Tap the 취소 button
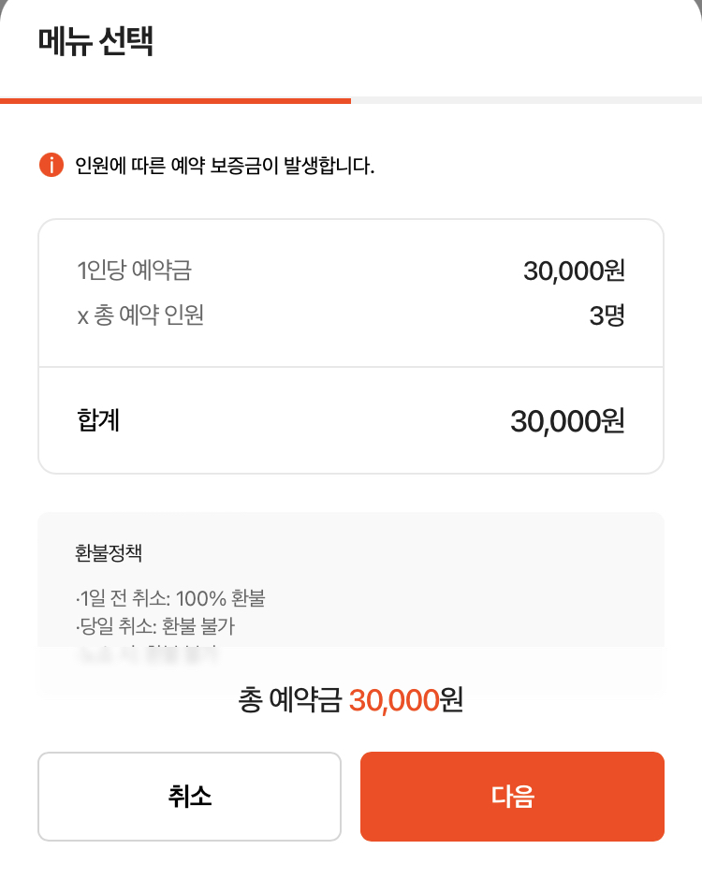This screenshot has width=702, height=879. click(x=189, y=796)
